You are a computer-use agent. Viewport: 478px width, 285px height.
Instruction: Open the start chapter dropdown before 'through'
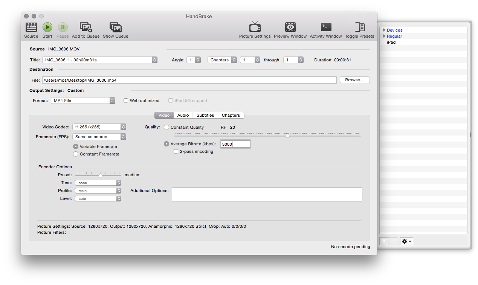[x=250, y=60]
